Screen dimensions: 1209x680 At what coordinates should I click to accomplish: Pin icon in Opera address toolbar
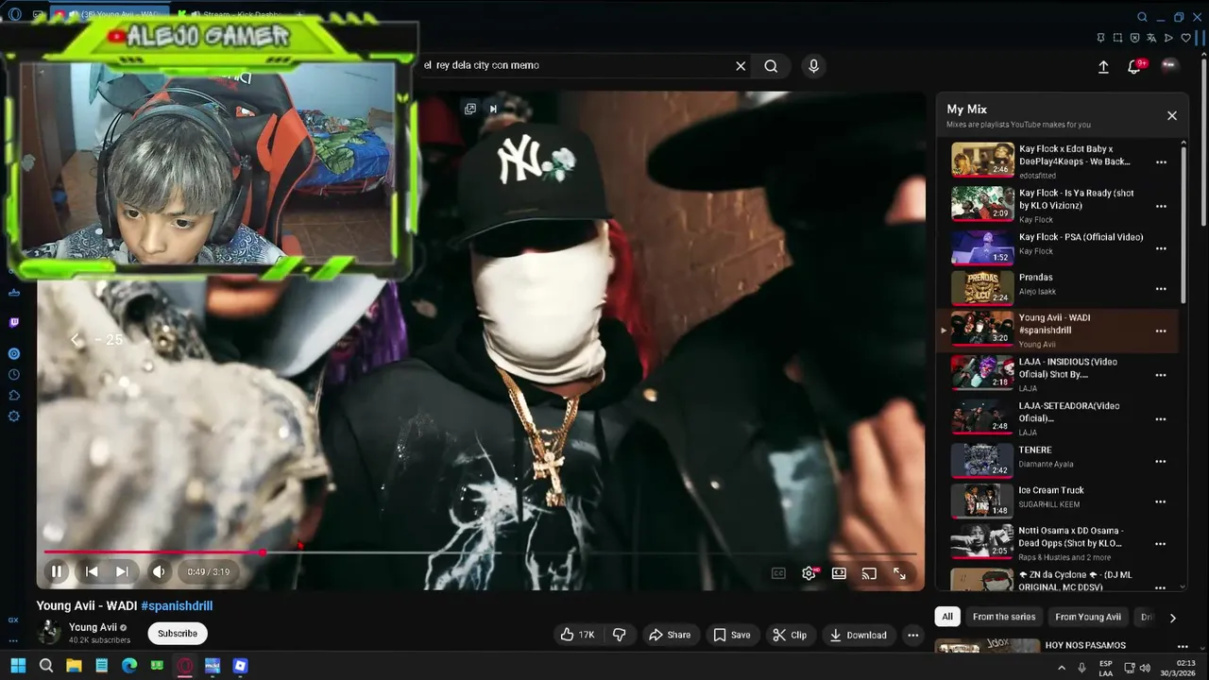(x=1100, y=38)
